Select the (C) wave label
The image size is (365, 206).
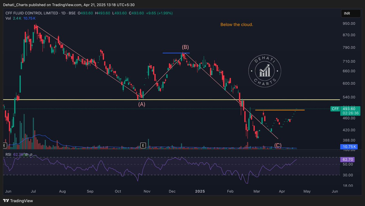278,145
